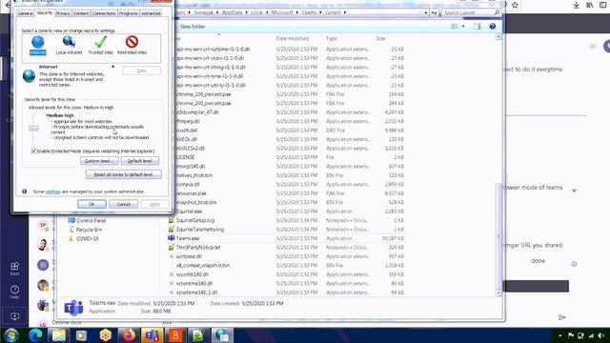Open Firefox downloads arrow icon
Image resolution: width=610 pixels, height=343 pixels.
576,5
